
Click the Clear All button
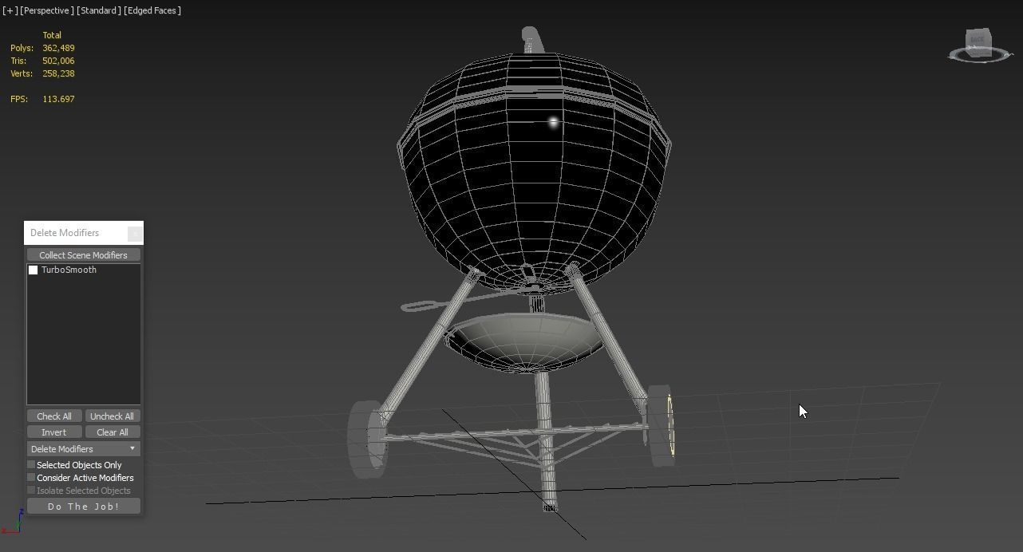tap(112, 432)
